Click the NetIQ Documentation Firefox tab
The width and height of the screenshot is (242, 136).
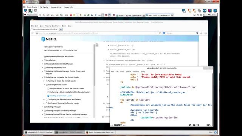point(45,29)
